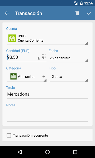
Task: Tap the Alimenta. shopping basket icon
Action: (13, 76)
